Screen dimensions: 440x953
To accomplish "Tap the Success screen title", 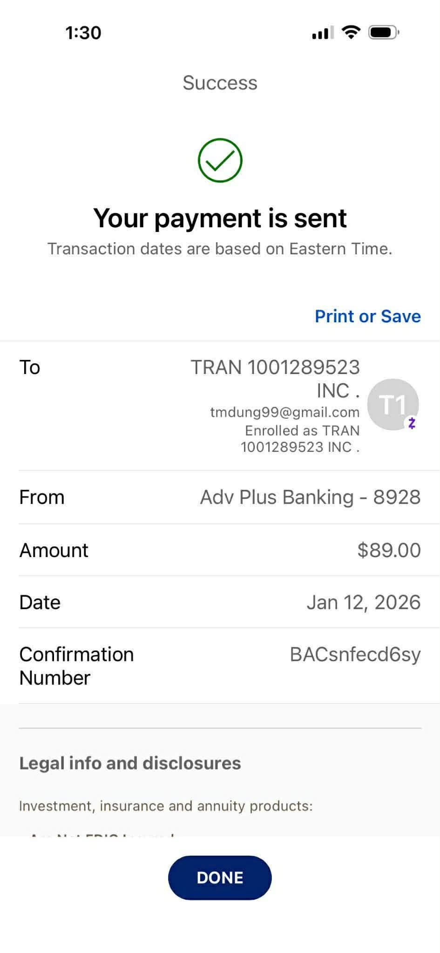I will 220,83.
